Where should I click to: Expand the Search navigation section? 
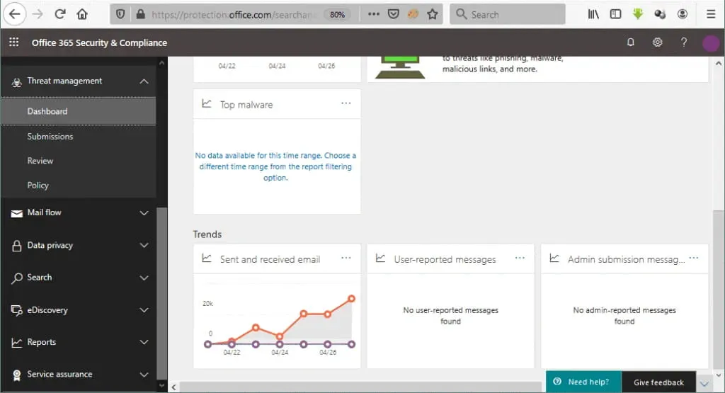pyautogui.click(x=144, y=278)
